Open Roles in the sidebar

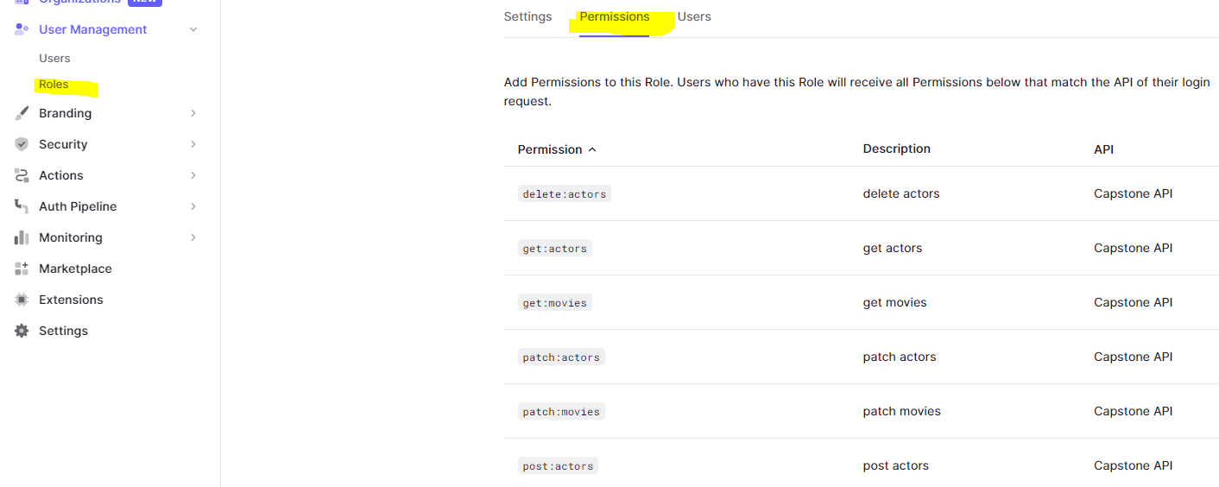click(54, 85)
